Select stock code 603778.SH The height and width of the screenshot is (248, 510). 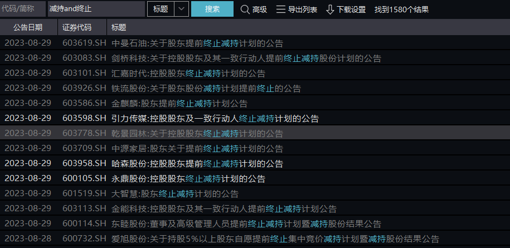[x=84, y=133]
